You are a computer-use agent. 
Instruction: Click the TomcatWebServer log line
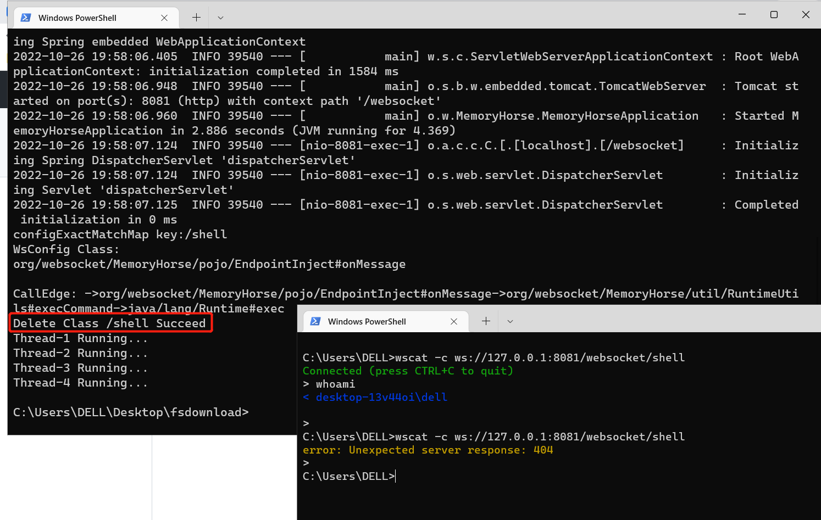click(x=406, y=93)
